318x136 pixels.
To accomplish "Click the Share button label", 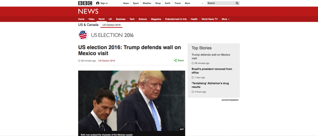I will coord(180,60).
